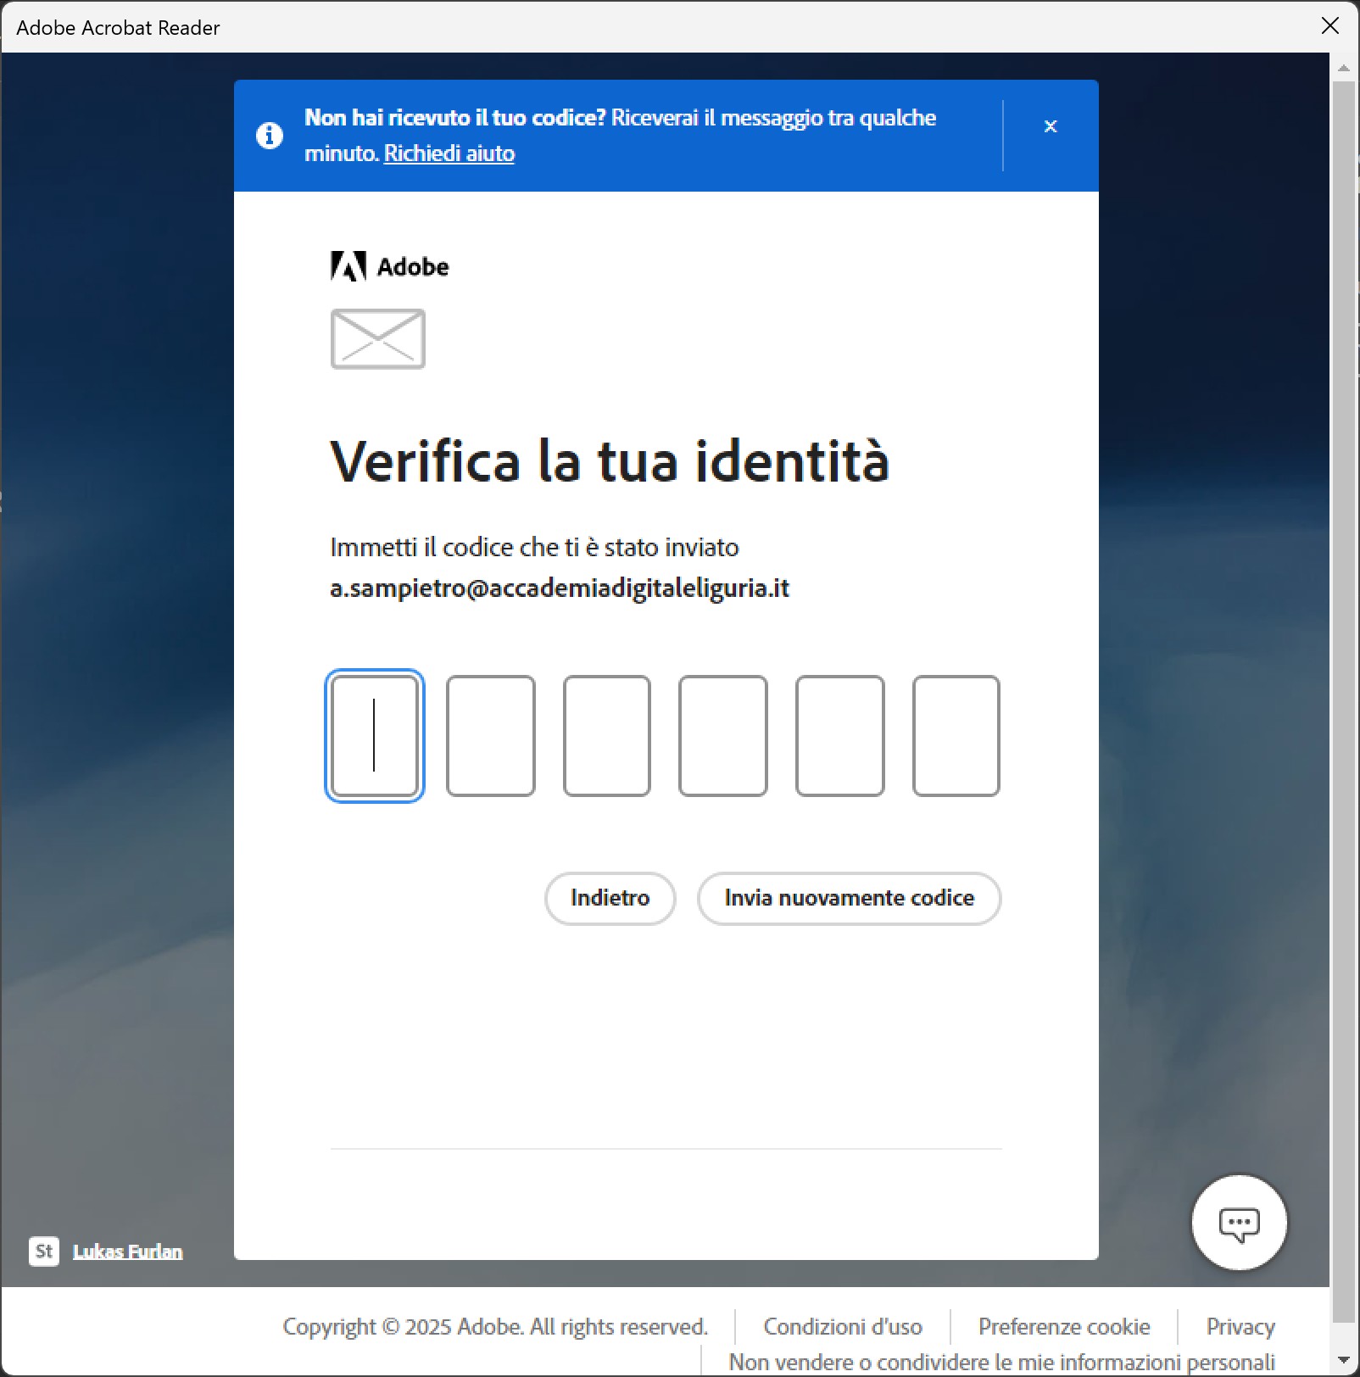1360x1377 pixels.
Task: Select the second verification code box
Action: point(490,735)
